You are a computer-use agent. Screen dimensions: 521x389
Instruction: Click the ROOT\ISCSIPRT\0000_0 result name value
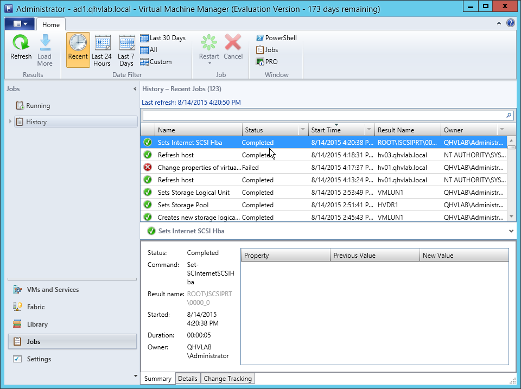209,298
